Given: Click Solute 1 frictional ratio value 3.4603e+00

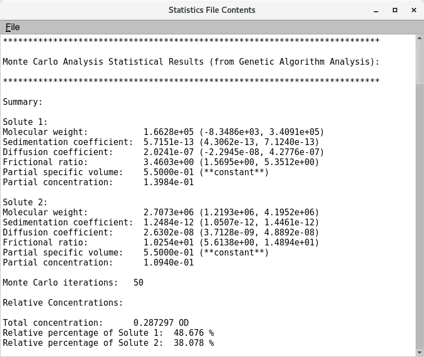Looking at the screenshot, I should 168,162.
